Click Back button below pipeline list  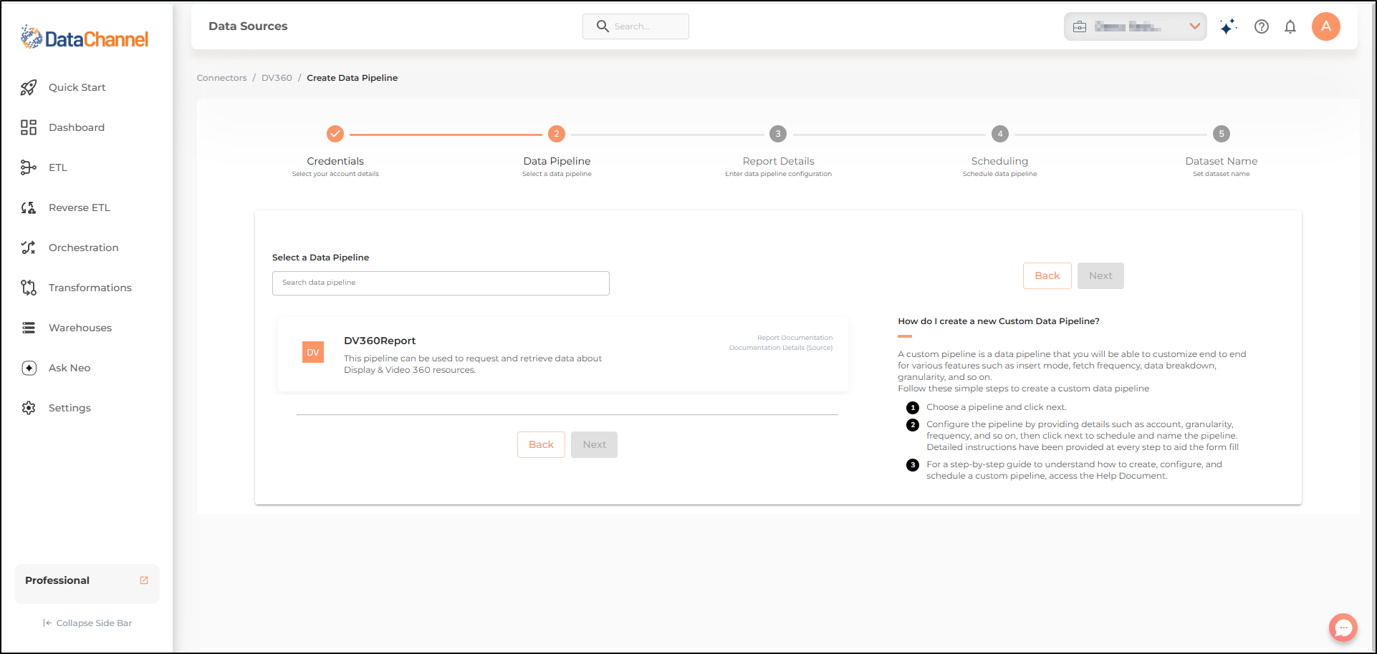[541, 444]
